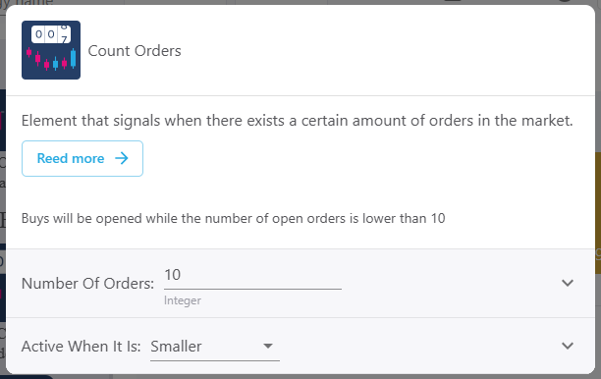This screenshot has height=379, width=601.
Task: Click the Count Orders candlestick icon
Action: [51, 50]
